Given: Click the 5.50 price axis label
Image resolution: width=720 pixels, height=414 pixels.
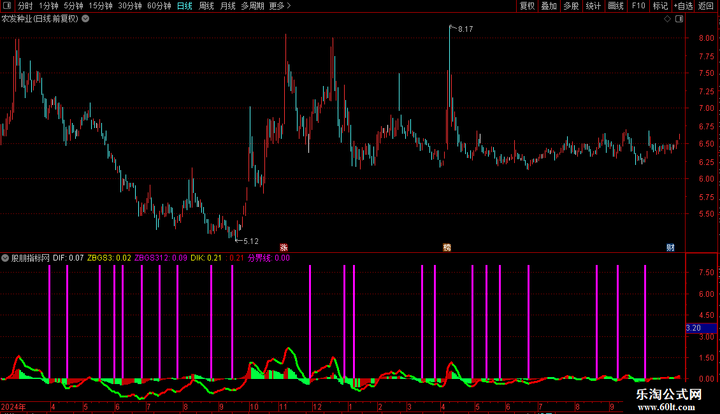Looking at the screenshot, I should coord(706,214).
